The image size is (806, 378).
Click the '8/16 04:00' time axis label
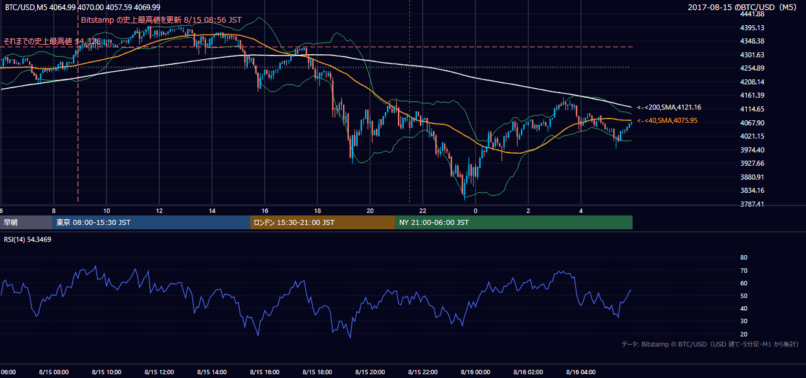pos(581,372)
